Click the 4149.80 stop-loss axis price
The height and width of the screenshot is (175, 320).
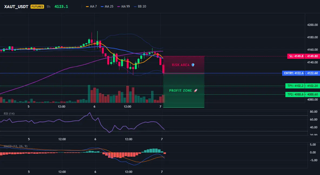click(x=312, y=56)
